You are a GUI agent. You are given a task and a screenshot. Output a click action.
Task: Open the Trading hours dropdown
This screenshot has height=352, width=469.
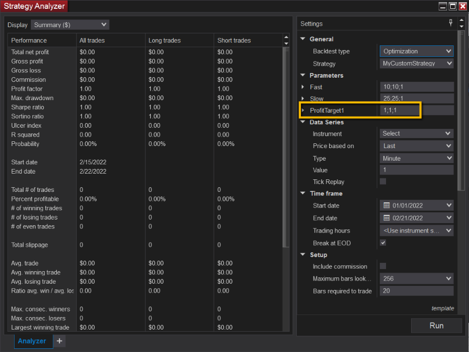point(417,230)
